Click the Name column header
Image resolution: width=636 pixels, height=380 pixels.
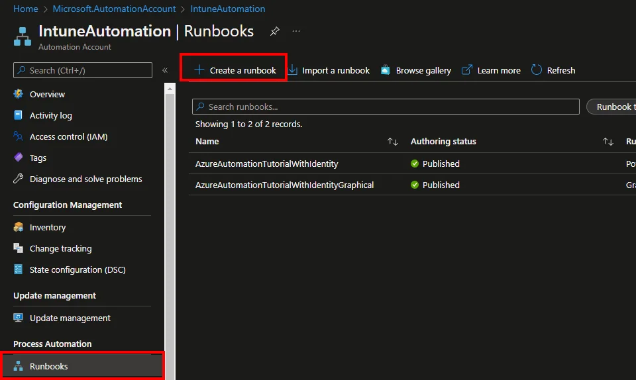pyautogui.click(x=207, y=142)
